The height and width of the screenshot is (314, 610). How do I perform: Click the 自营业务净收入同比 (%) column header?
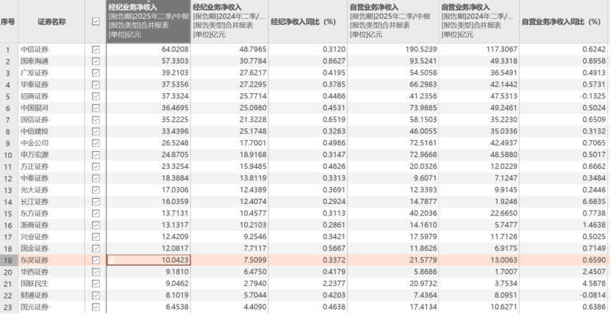pyautogui.click(x=564, y=21)
